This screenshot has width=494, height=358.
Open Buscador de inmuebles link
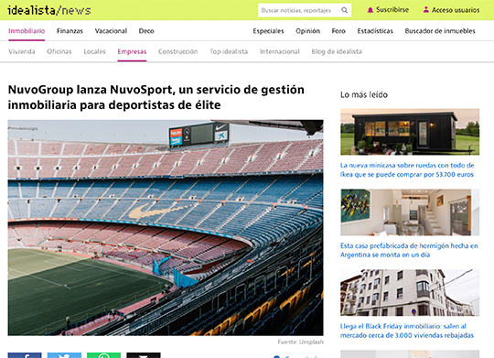coord(440,31)
